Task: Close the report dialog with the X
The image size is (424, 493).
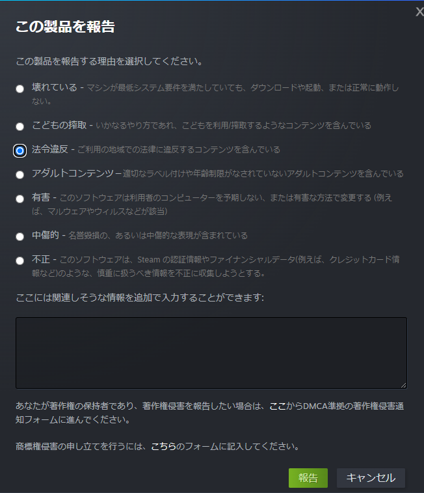Action: coord(419,12)
